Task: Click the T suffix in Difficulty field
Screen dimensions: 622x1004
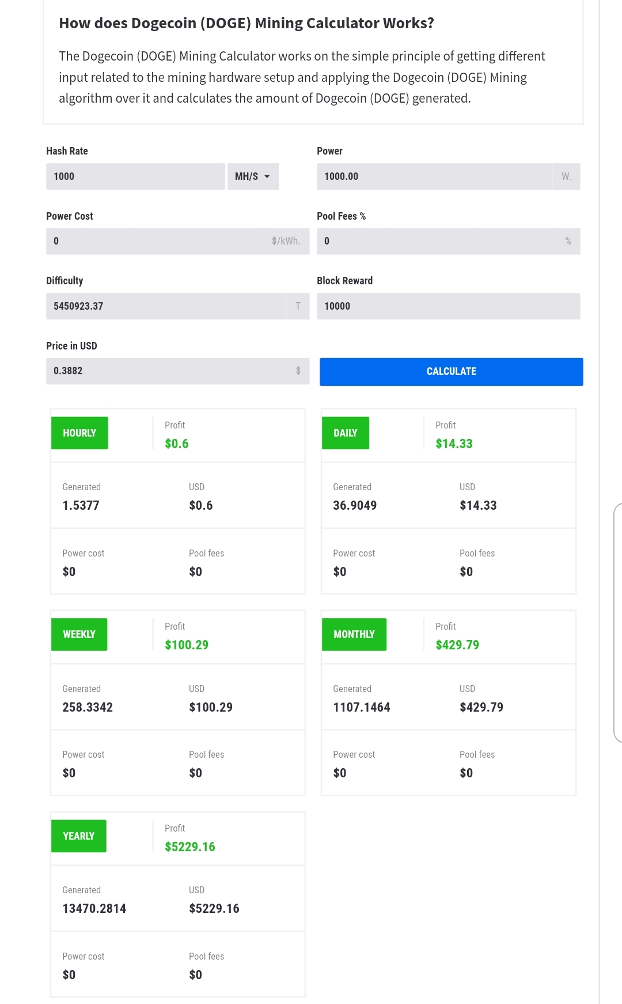Action: click(298, 306)
